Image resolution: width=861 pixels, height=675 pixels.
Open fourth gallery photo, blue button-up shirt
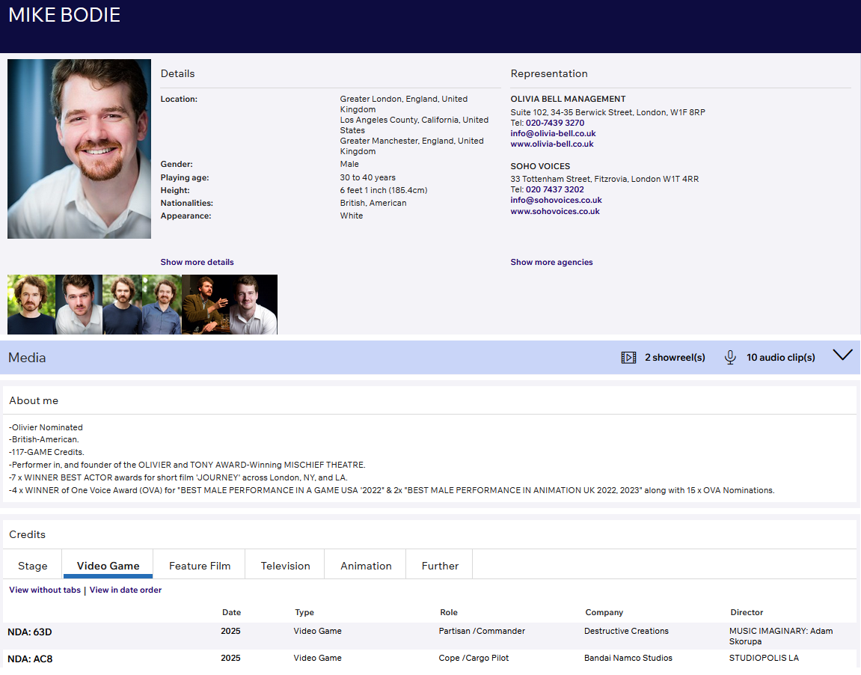pyautogui.click(x=162, y=305)
